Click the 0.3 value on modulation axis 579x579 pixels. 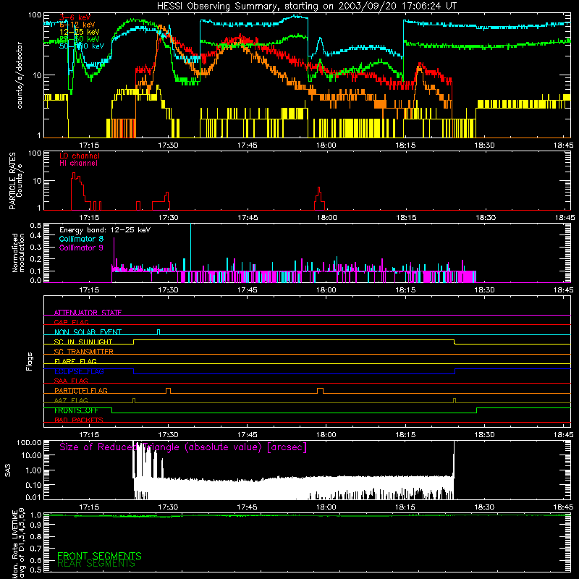[35, 247]
